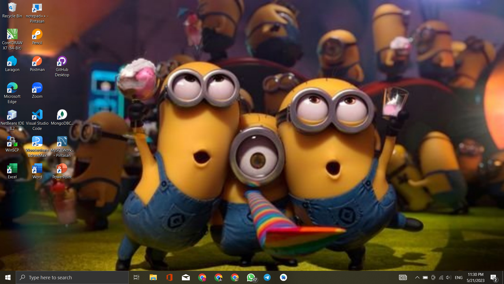Open the volume control icon
This screenshot has width=504, height=284.
click(x=449, y=277)
